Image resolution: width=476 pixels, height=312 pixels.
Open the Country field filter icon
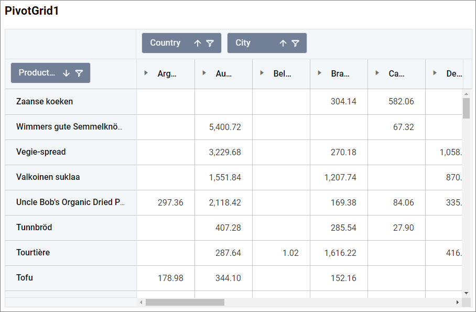click(x=210, y=44)
